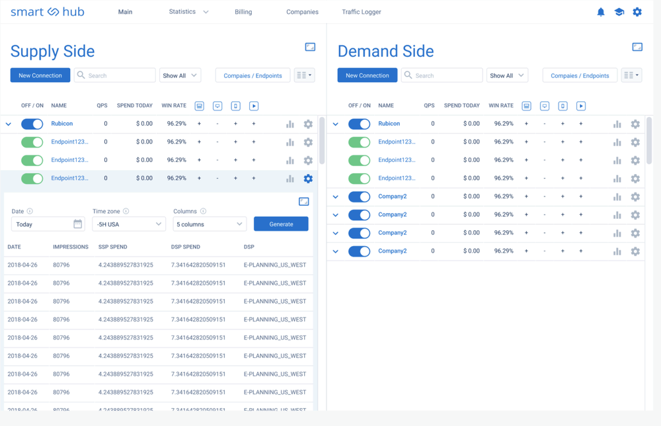Toggle the last Company2 switch
The height and width of the screenshot is (426, 661).
pyautogui.click(x=359, y=251)
